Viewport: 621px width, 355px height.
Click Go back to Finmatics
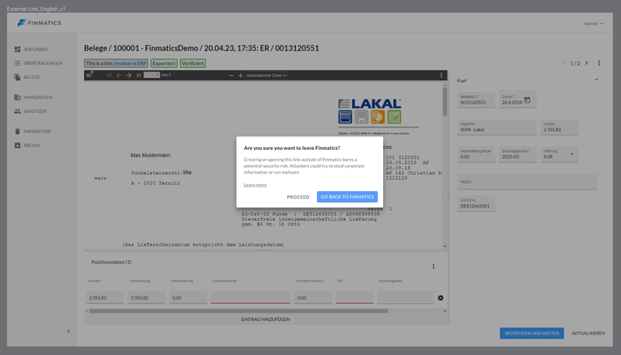click(x=348, y=197)
